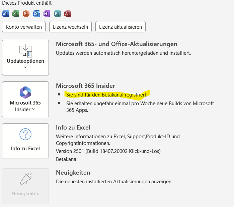
Task: Click the 'Info zu Excel' heading text
Action: (x=73, y=128)
